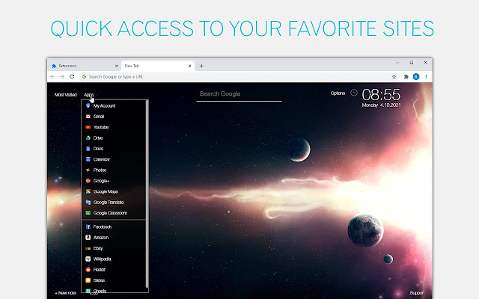Choose Reddit label in the list

pos(100,270)
